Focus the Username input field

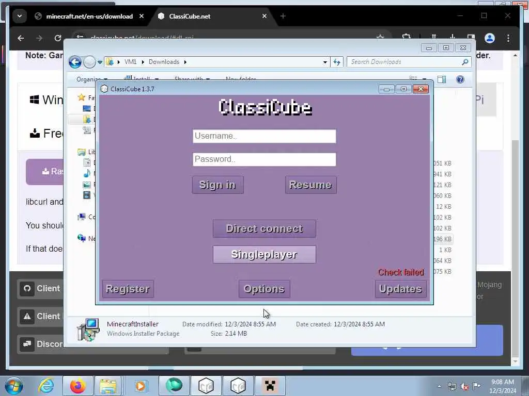[264, 136]
